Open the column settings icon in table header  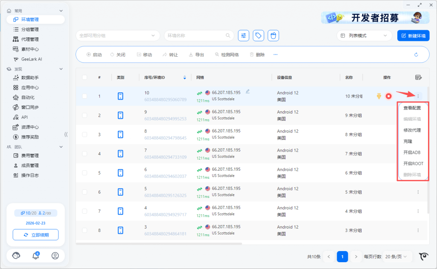coord(418,77)
